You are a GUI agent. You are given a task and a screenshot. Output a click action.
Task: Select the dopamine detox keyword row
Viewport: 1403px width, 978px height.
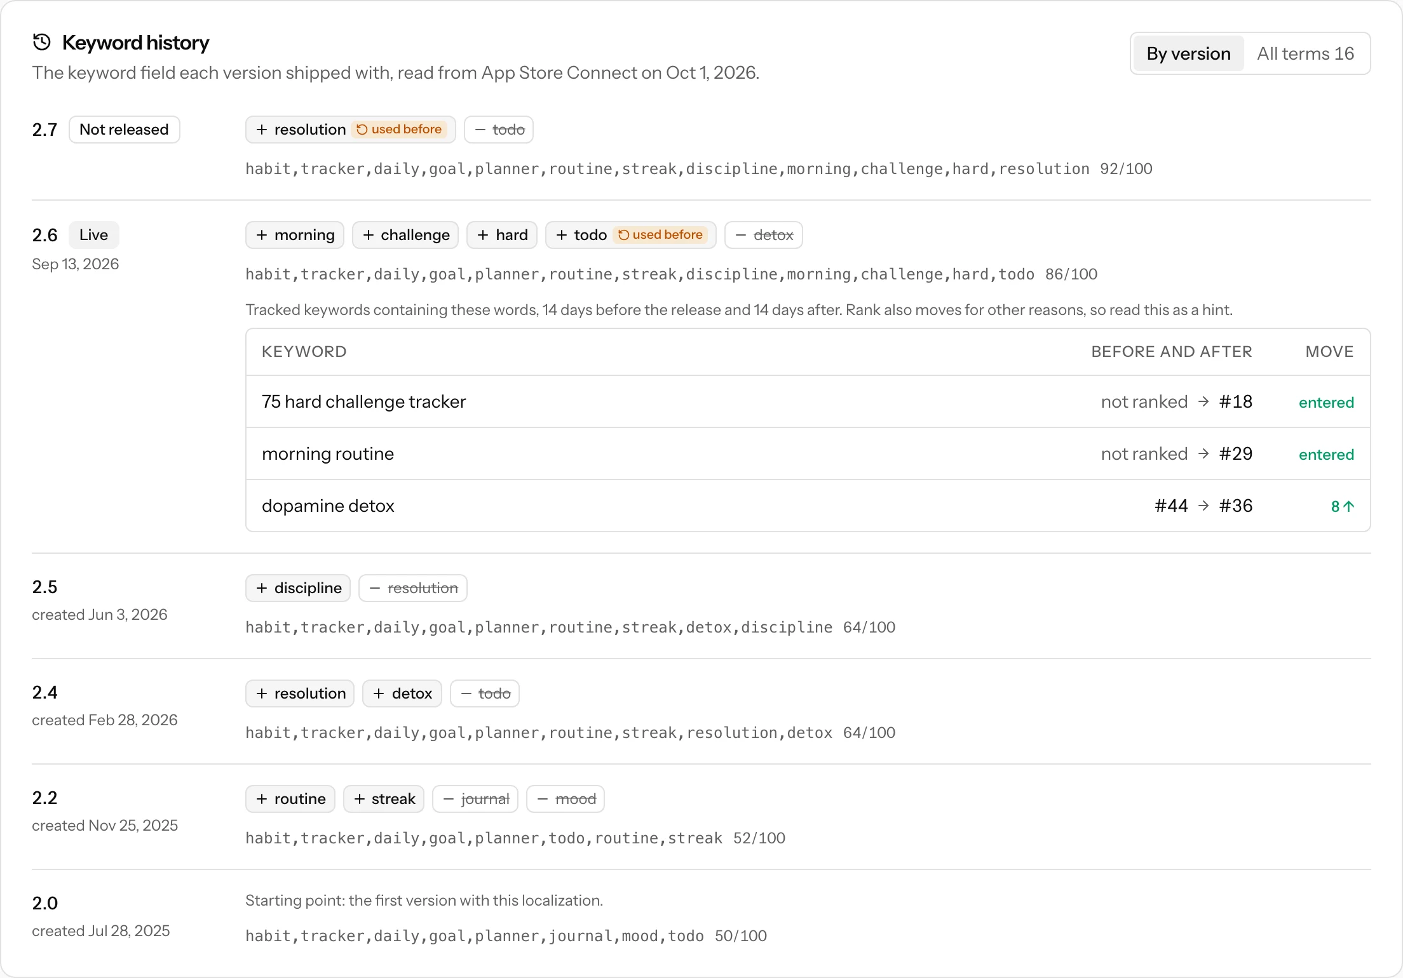click(808, 506)
